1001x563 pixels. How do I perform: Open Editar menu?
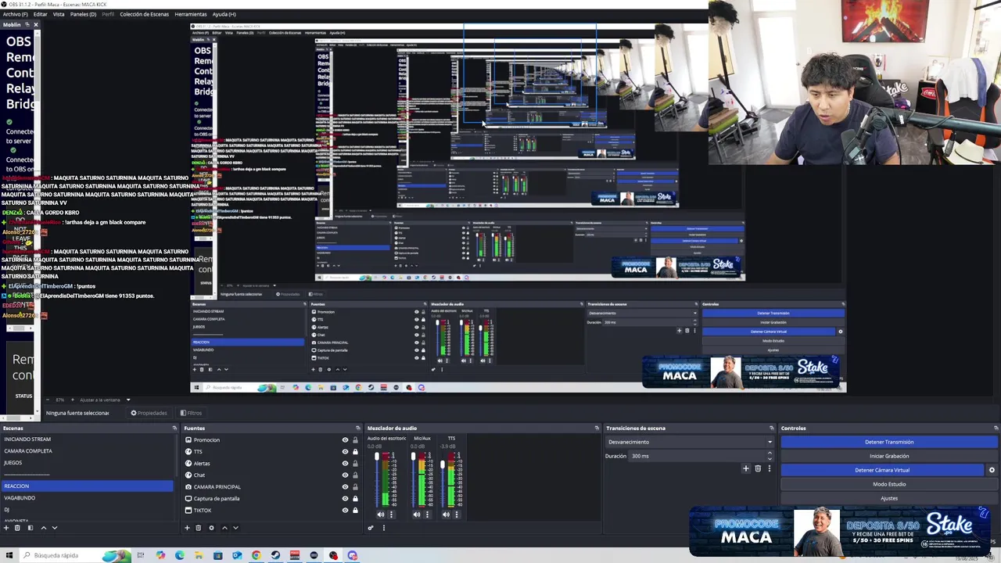(40, 14)
